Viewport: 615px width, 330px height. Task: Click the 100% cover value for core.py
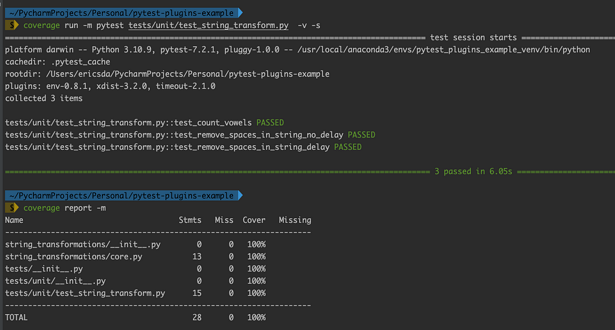click(257, 257)
